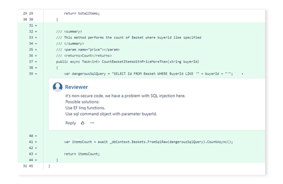This screenshot has width=283, height=184.
Task: Click the 'This method performs the count' comment
Action: click(128, 37)
